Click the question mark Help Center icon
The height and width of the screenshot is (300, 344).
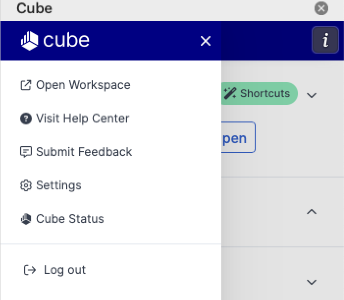[x=26, y=119]
